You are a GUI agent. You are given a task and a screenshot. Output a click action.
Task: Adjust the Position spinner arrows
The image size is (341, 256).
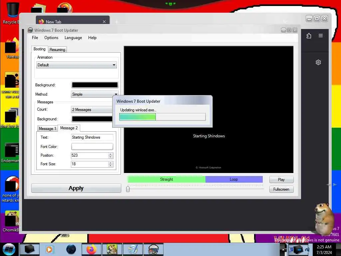111,155
